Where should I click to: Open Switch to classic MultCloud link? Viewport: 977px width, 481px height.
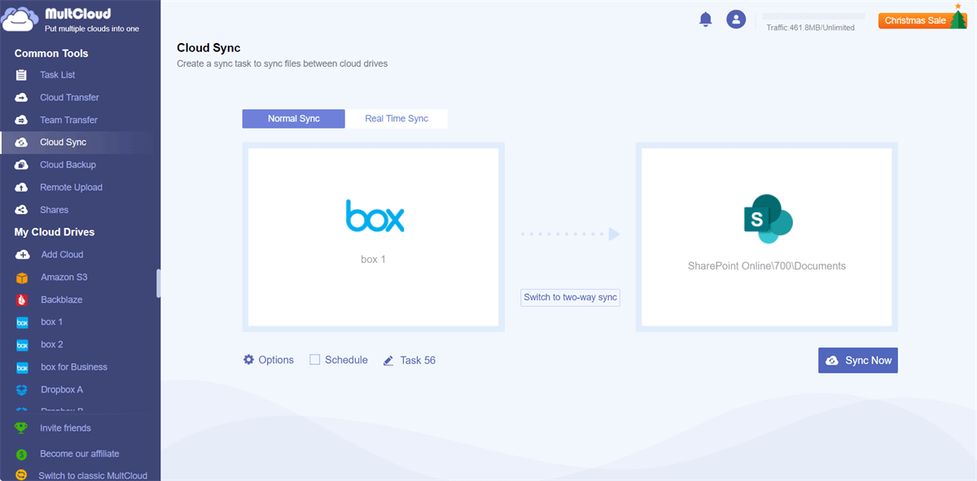coord(93,476)
